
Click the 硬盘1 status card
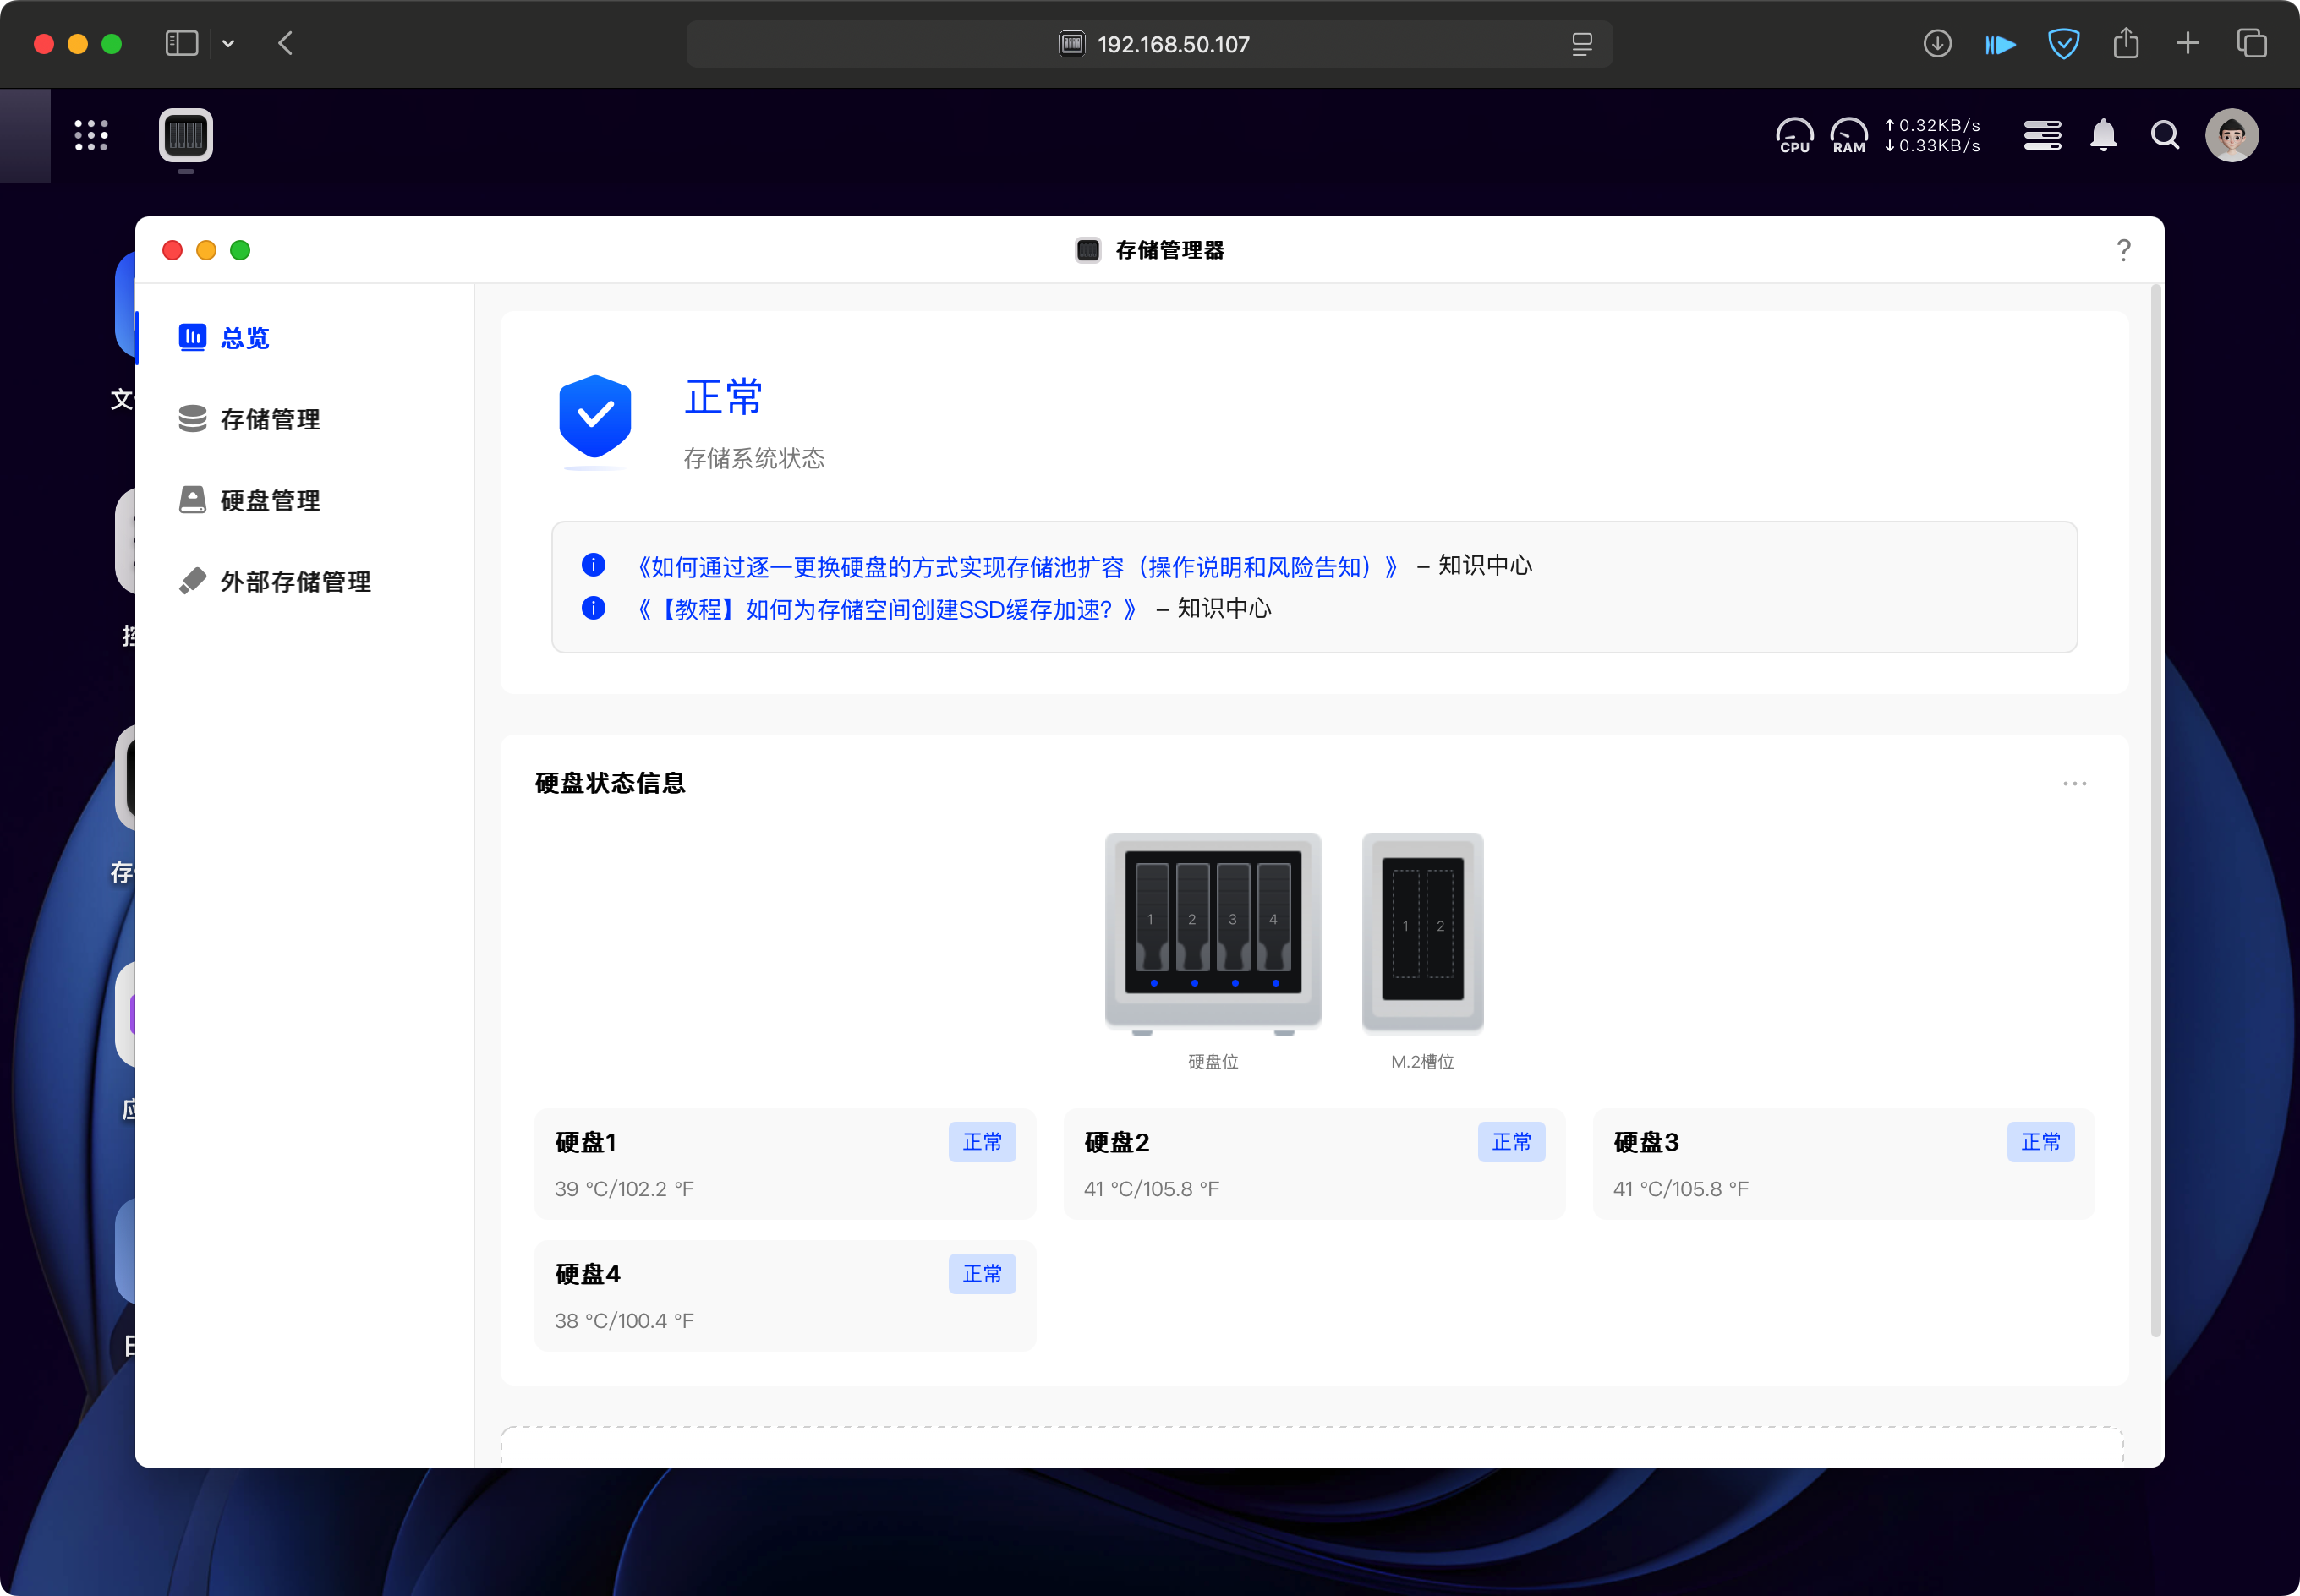coord(784,1163)
